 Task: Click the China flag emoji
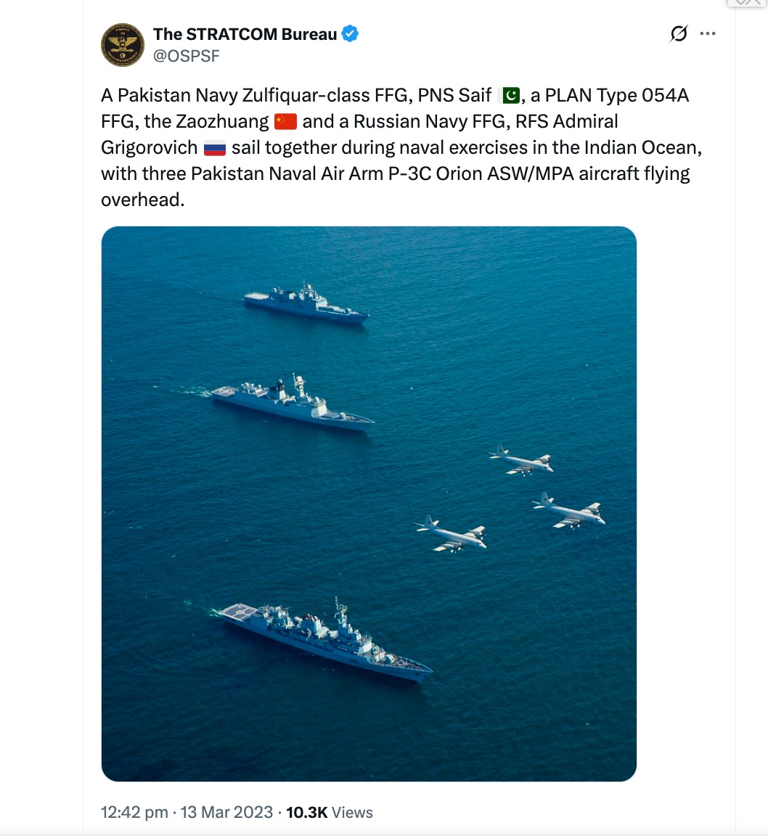coord(285,122)
